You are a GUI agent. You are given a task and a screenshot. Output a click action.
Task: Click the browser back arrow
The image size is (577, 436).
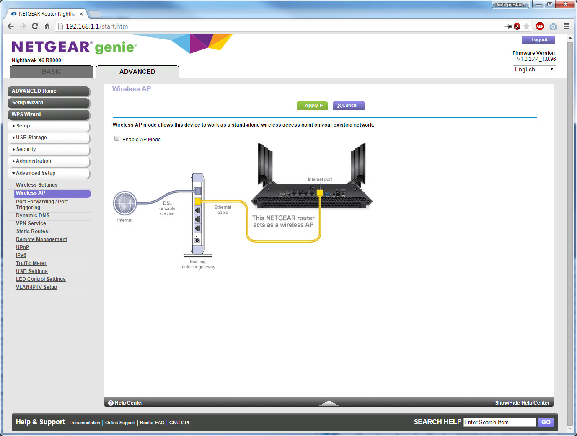11,26
